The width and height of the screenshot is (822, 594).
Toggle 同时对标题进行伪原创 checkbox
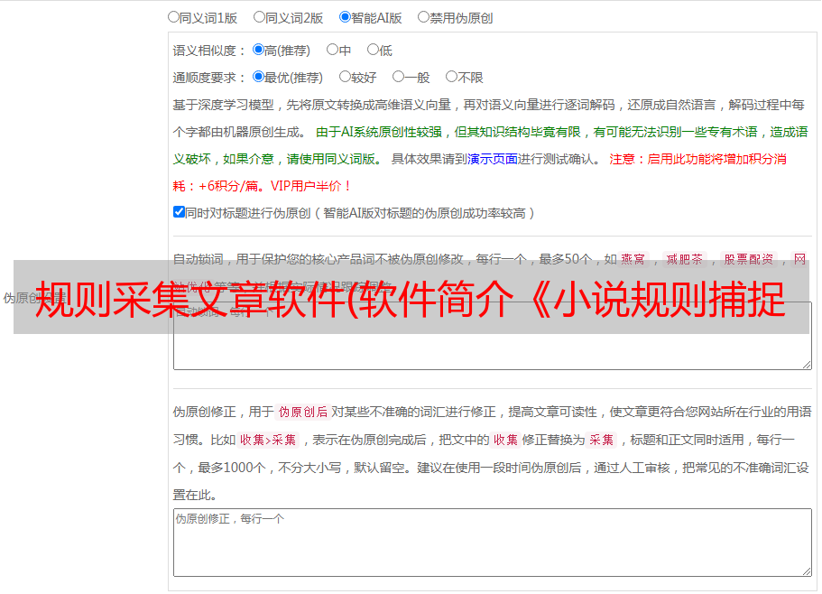click(179, 212)
